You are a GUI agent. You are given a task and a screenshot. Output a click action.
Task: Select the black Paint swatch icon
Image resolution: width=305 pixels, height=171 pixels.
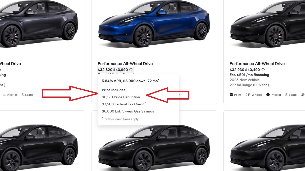pyautogui.click(x=231, y=95)
